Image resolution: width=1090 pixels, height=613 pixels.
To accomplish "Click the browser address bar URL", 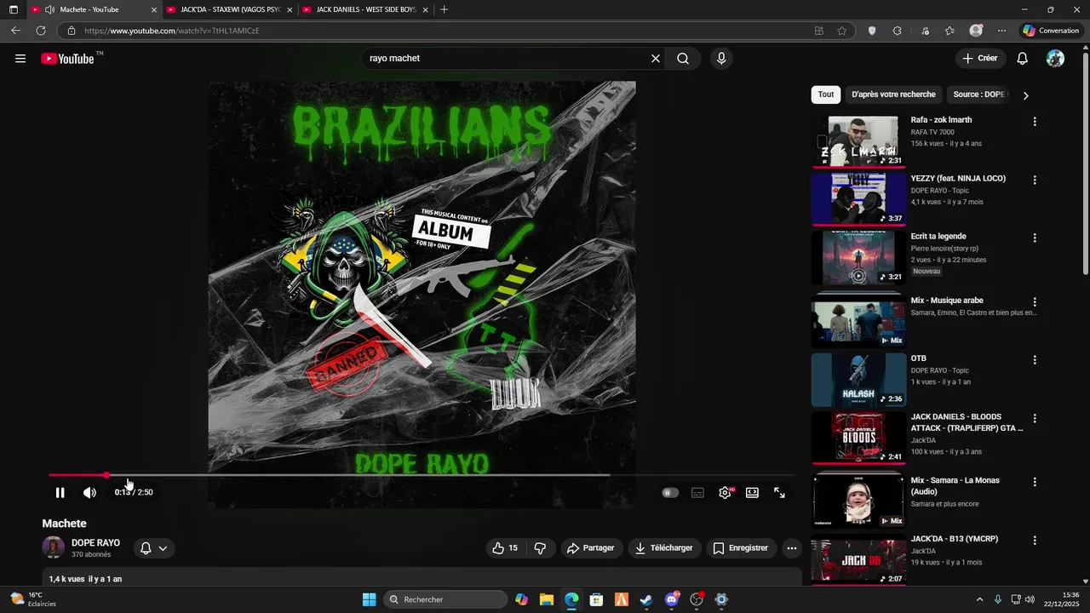I will [x=172, y=31].
